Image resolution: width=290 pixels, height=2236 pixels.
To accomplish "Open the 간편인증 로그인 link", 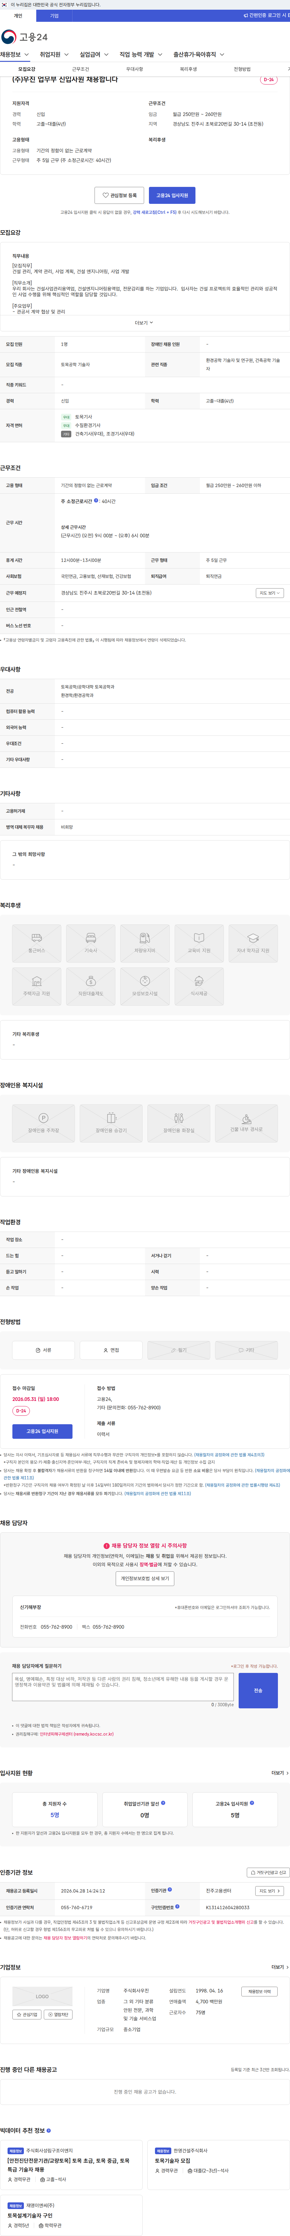I will 267,16.
